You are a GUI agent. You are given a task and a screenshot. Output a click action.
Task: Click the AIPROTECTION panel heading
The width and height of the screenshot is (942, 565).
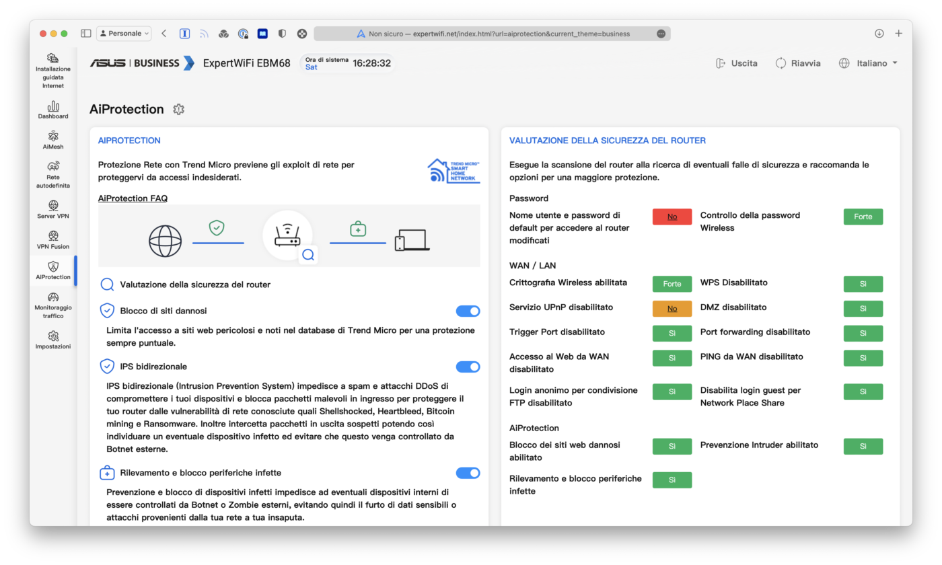pyautogui.click(x=129, y=141)
